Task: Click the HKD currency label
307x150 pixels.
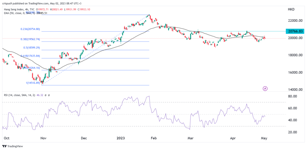Action: tap(291, 9)
